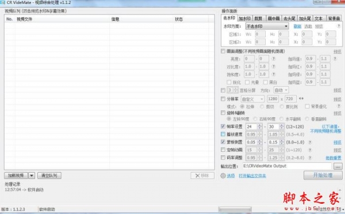345x214 pixels.
Task: Tick the 黑白 checkbox
Action: (265, 82)
